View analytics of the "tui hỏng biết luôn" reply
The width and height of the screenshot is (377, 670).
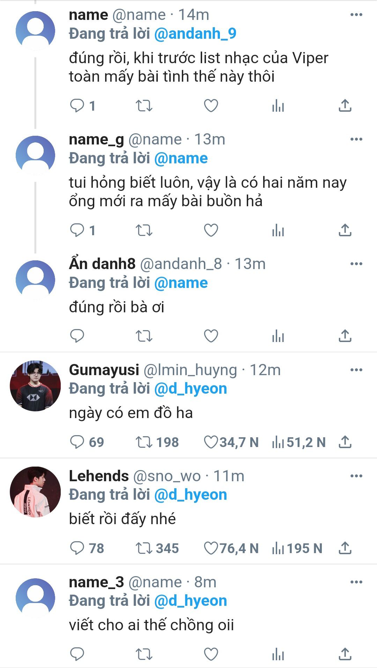[x=278, y=230]
